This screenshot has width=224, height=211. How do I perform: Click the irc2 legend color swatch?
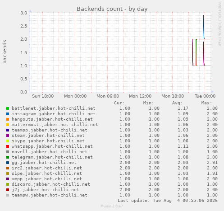pyautogui.click(x=8, y=168)
